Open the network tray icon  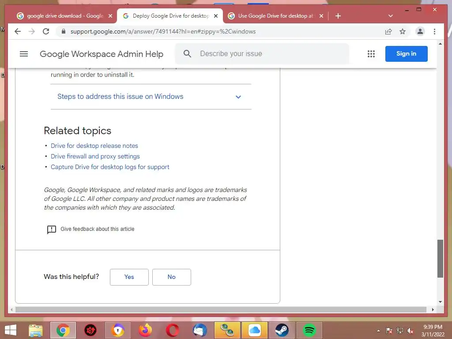[400, 331]
